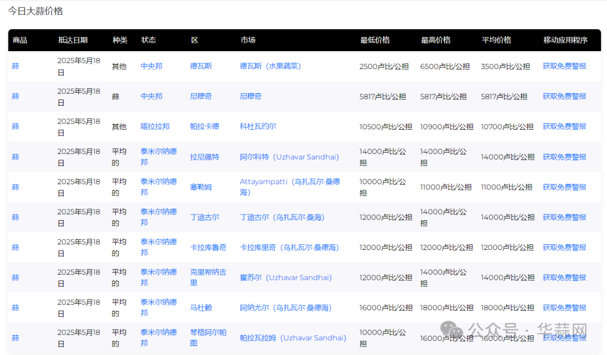607x355 pixels.
Task: Open the 尼穆奇 link in the 区 column
Action: (201, 96)
